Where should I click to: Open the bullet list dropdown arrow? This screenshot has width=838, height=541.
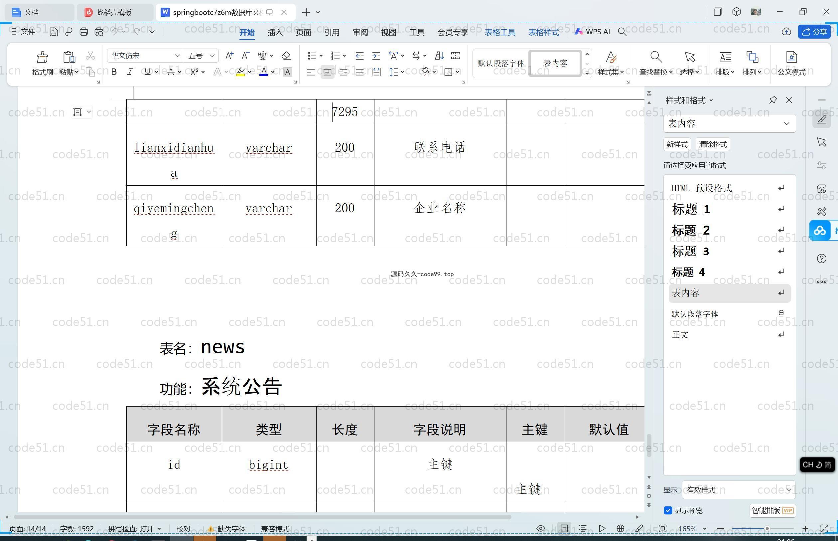pyautogui.click(x=321, y=56)
